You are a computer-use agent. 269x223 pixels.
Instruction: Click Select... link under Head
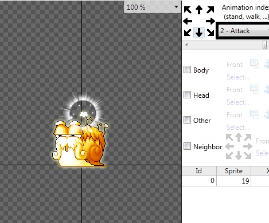[x=238, y=102]
